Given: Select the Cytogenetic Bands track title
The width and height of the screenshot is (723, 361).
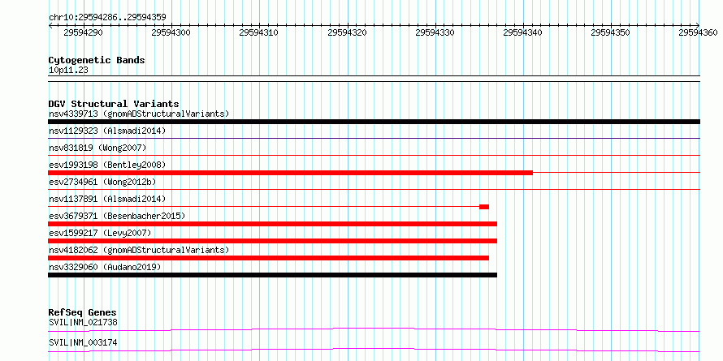Looking at the screenshot, I should tap(97, 60).
